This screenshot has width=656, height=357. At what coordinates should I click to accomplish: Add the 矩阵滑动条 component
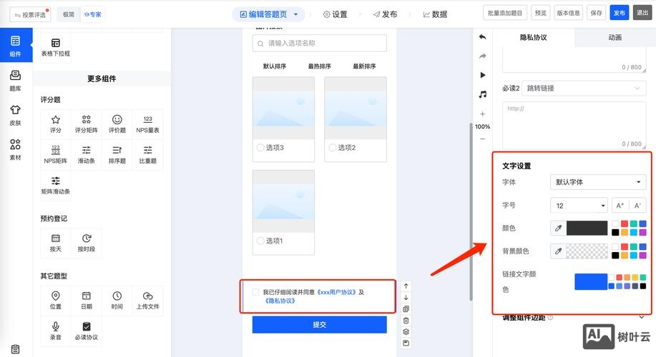click(x=56, y=186)
